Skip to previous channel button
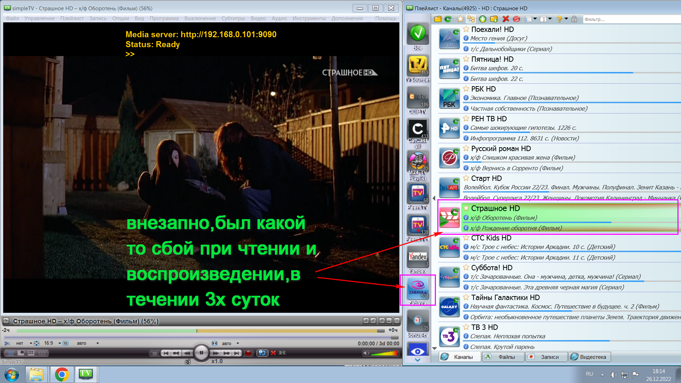The image size is (681, 383). (x=166, y=353)
